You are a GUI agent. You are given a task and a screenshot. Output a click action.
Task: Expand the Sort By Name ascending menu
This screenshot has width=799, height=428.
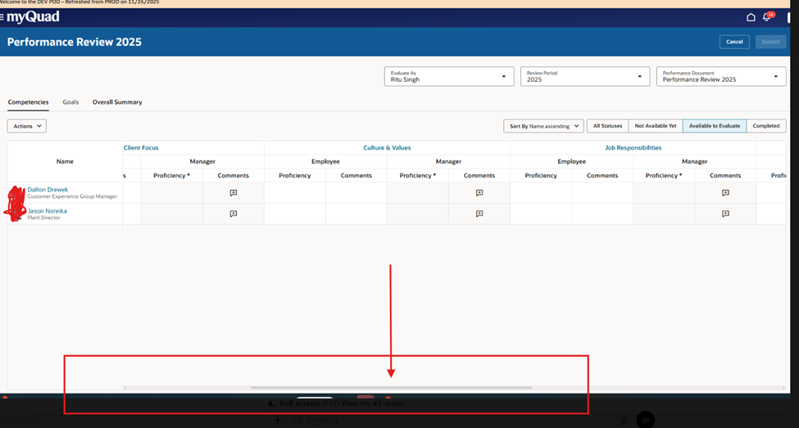pos(543,126)
